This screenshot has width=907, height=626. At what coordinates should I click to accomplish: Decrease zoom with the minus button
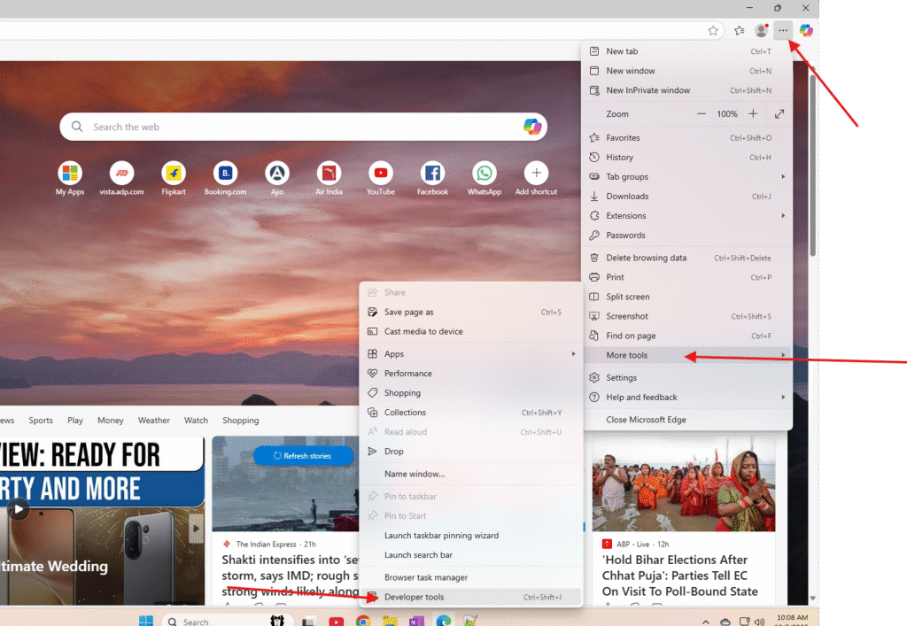click(702, 114)
